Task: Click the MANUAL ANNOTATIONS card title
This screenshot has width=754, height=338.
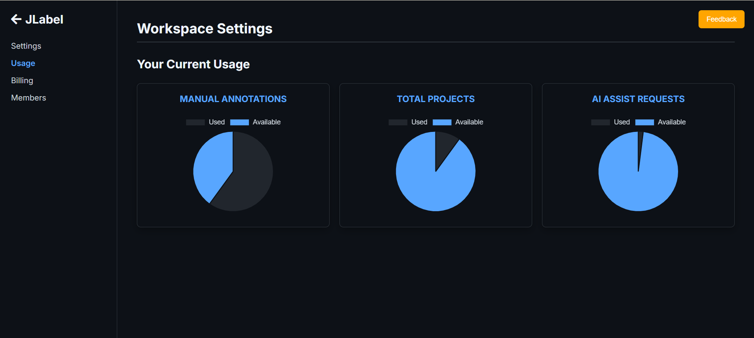Action: 233,99
